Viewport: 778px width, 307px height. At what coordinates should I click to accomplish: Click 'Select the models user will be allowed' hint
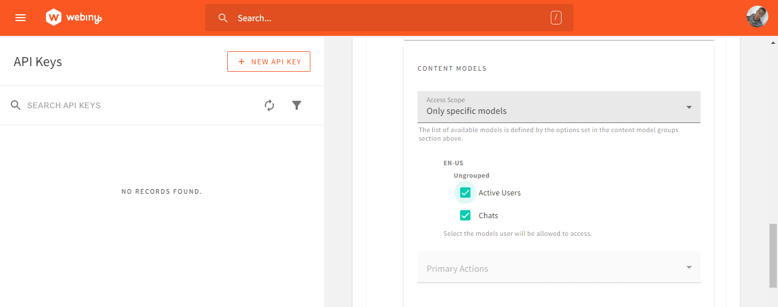tap(518, 234)
